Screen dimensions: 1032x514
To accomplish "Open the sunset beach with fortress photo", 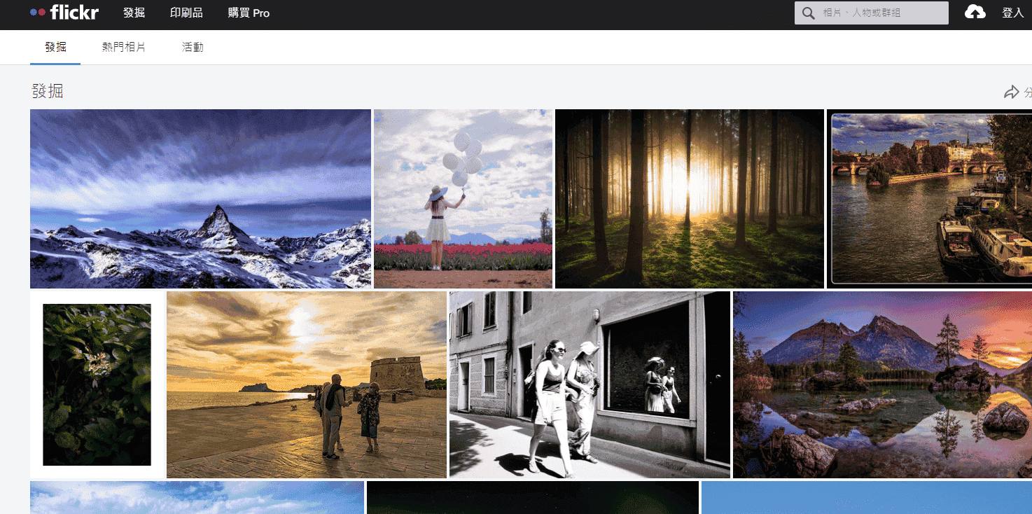I will click(x=307, y=384).
